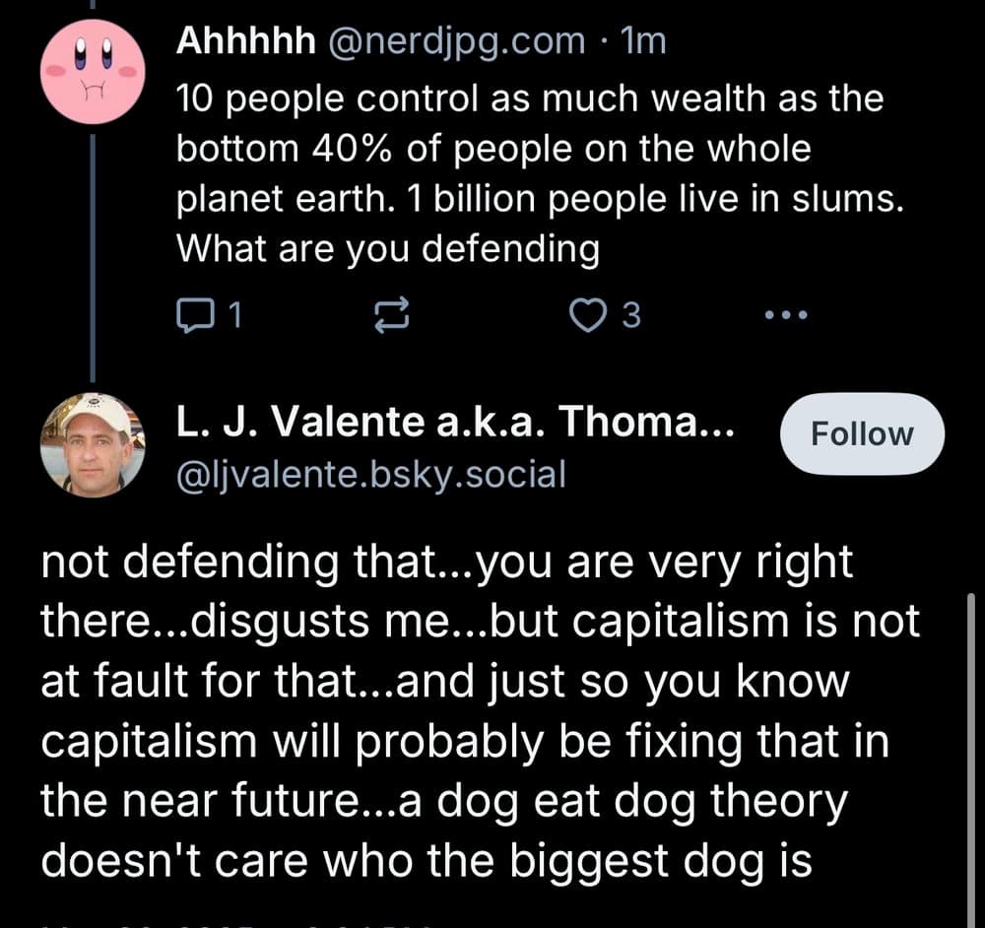Click the reply count number 1
The height and width of the screenshot is (928, 985).
(235, 315)
